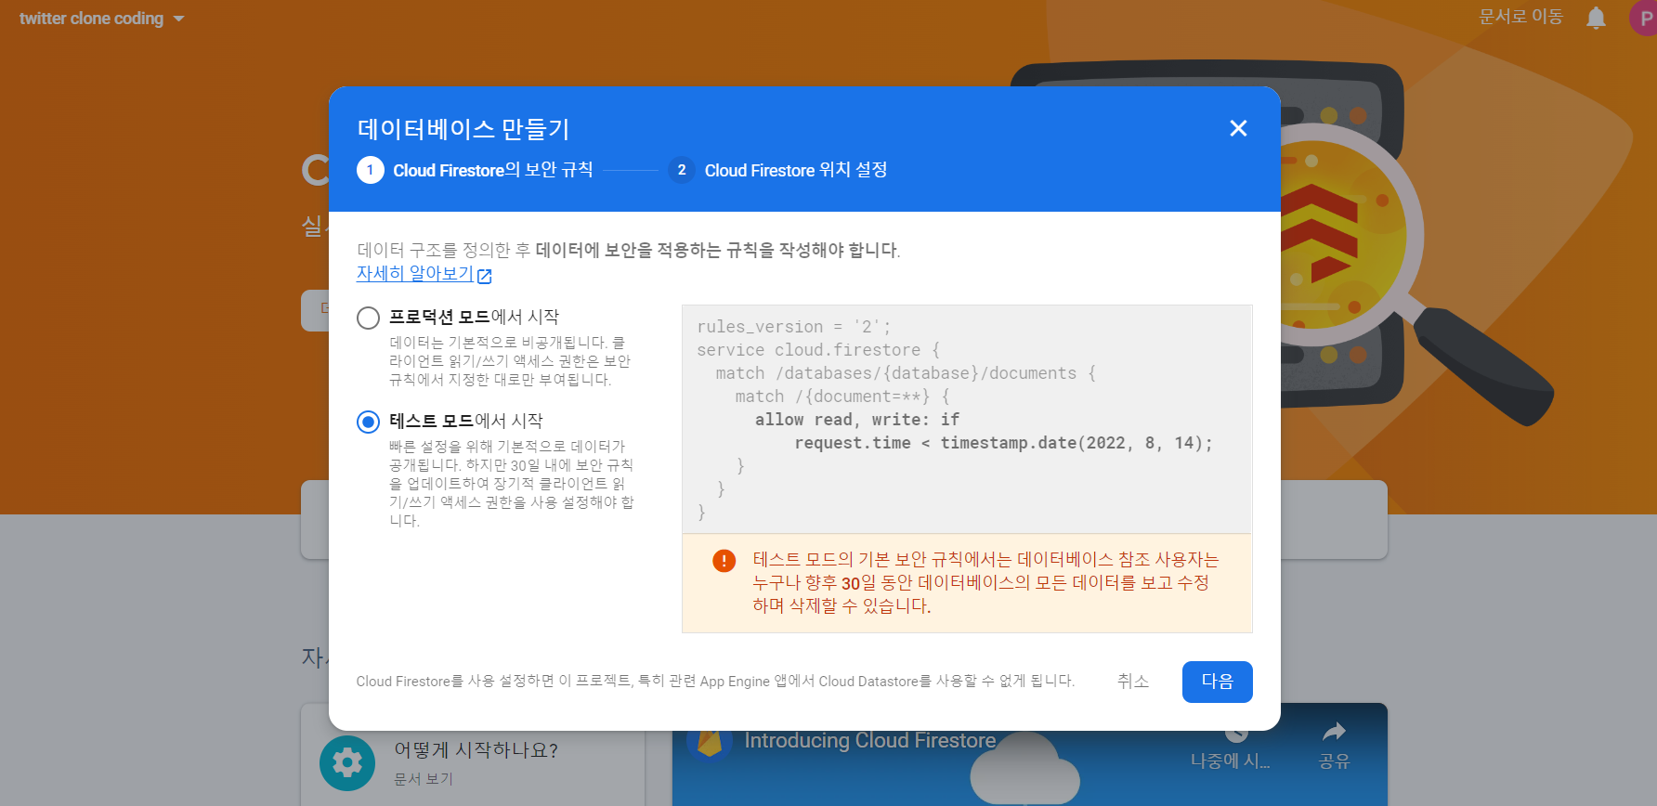Click the test mode warning message text
This screenshot has width=1657, height=806.
(x=985, y=583)
